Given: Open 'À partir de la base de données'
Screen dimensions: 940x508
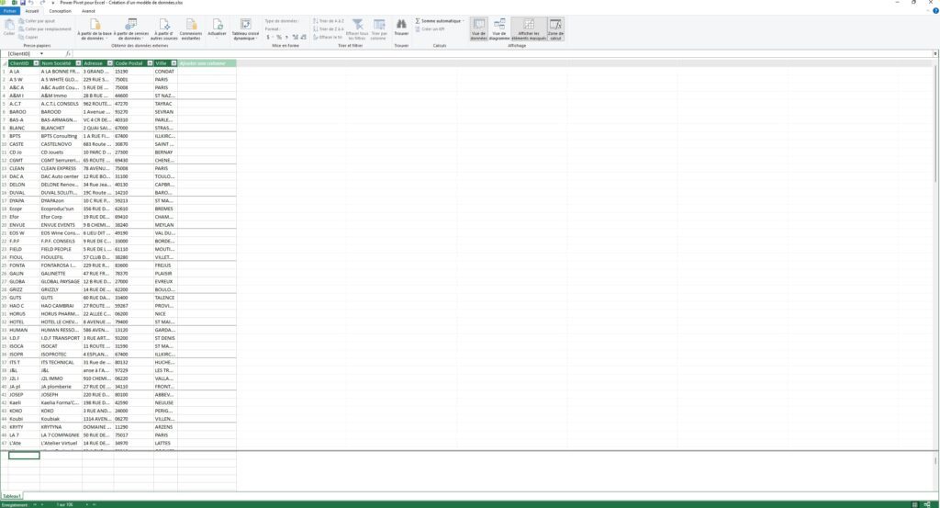Looking at the screenshot, I should pos(95,28).
